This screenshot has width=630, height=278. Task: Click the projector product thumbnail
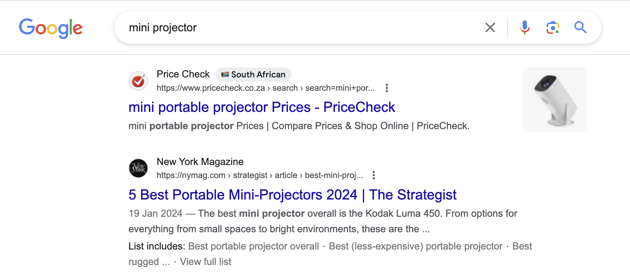(x=555, y=100)
